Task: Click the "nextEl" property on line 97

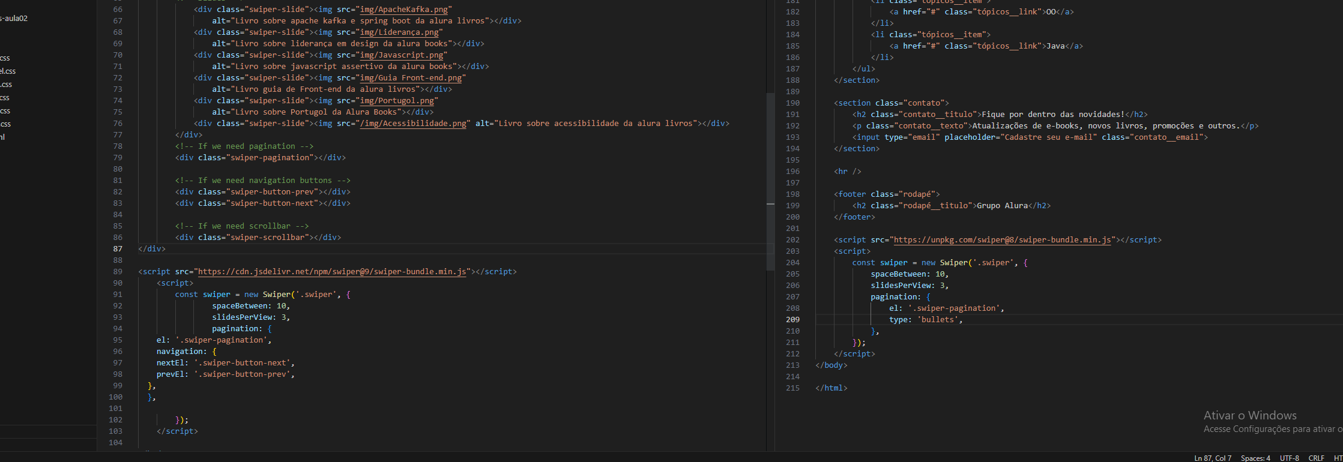Action: tap(171, 363)
